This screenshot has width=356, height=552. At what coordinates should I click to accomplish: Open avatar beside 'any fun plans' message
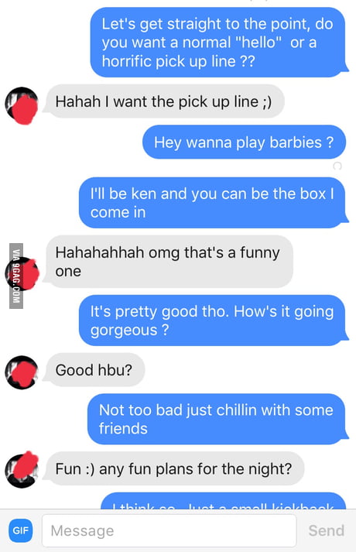22,470
